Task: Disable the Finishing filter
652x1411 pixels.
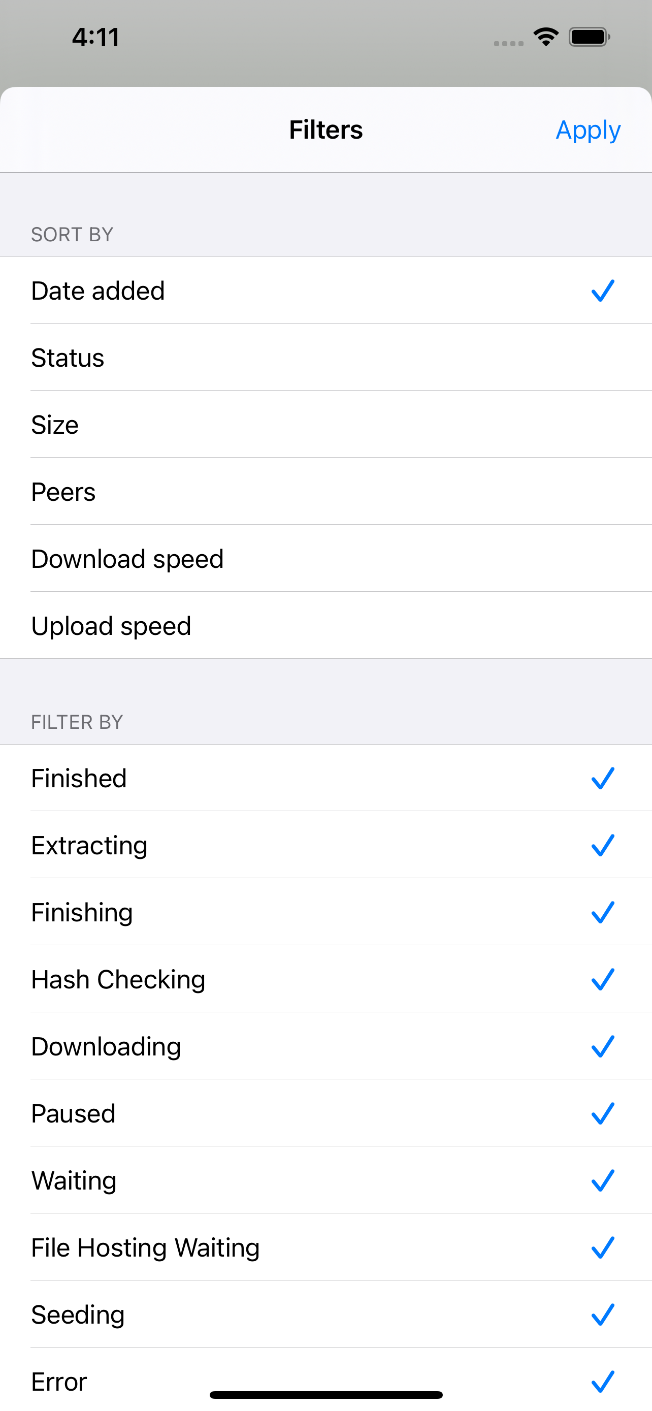Action: coord(325,912)
